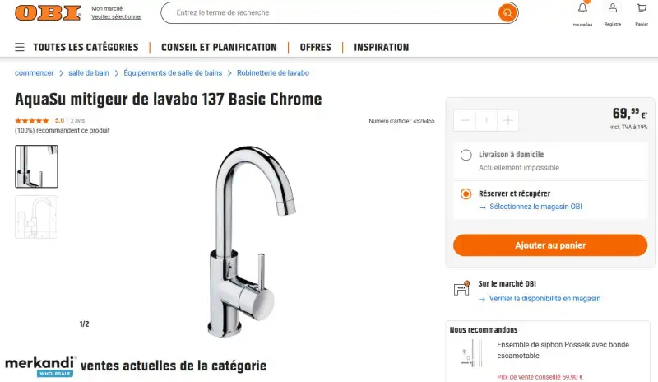Click the Ajouter au panier button
This screenshot has height=382, width=658.
tap(550, 245)
